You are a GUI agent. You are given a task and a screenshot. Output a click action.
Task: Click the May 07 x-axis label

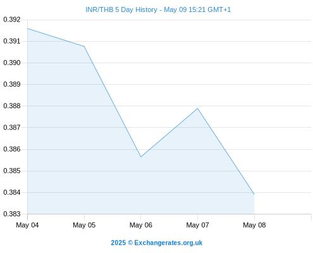click(197, 225)
